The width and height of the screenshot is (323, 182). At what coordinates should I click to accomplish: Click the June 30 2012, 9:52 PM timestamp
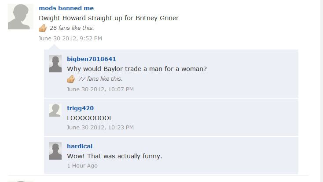[x=70, y=38]
